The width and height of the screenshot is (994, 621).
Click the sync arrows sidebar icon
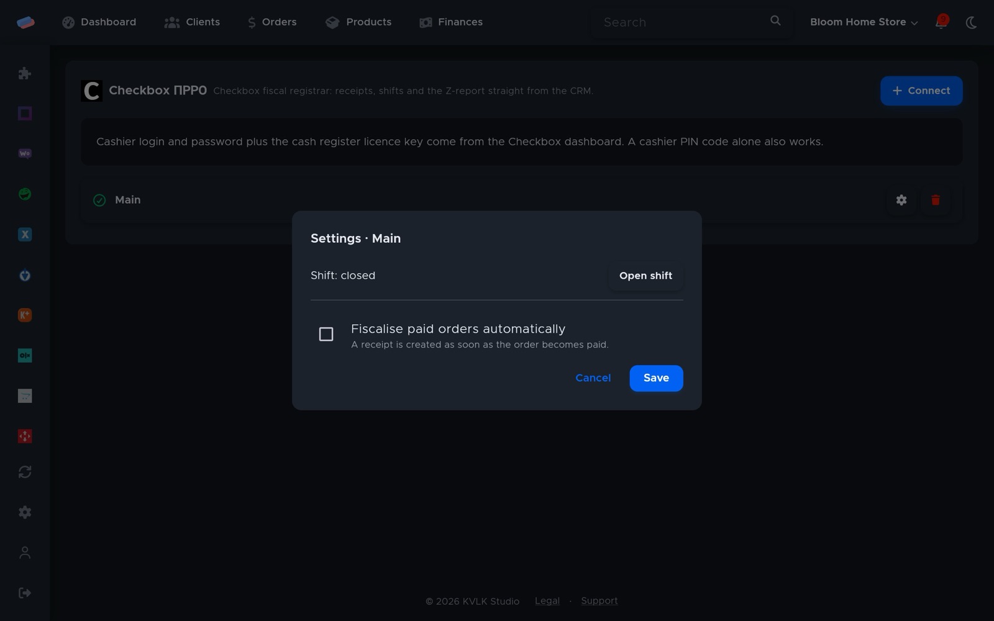(25, 472)
